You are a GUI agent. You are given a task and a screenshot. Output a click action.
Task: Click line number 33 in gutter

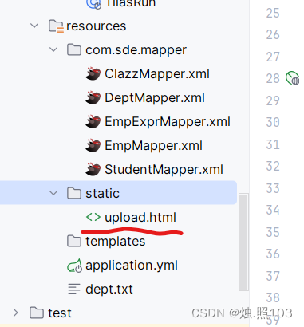tap(273, 188)
